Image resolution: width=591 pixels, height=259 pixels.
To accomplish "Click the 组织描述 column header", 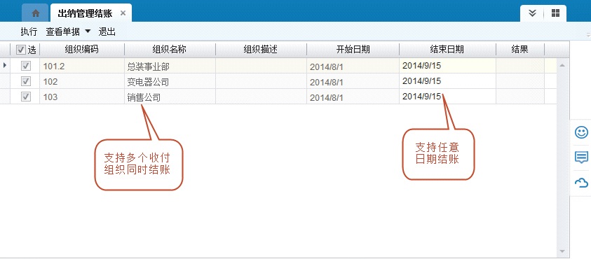I will [x=261, y=49].
